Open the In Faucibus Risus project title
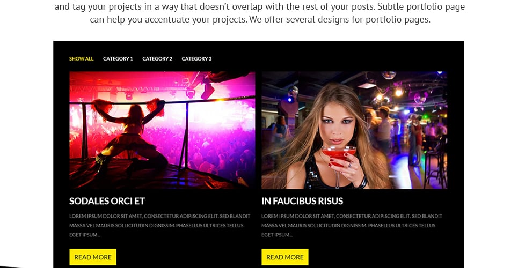Viewport: 518px width, 268px height. [302, 201]
